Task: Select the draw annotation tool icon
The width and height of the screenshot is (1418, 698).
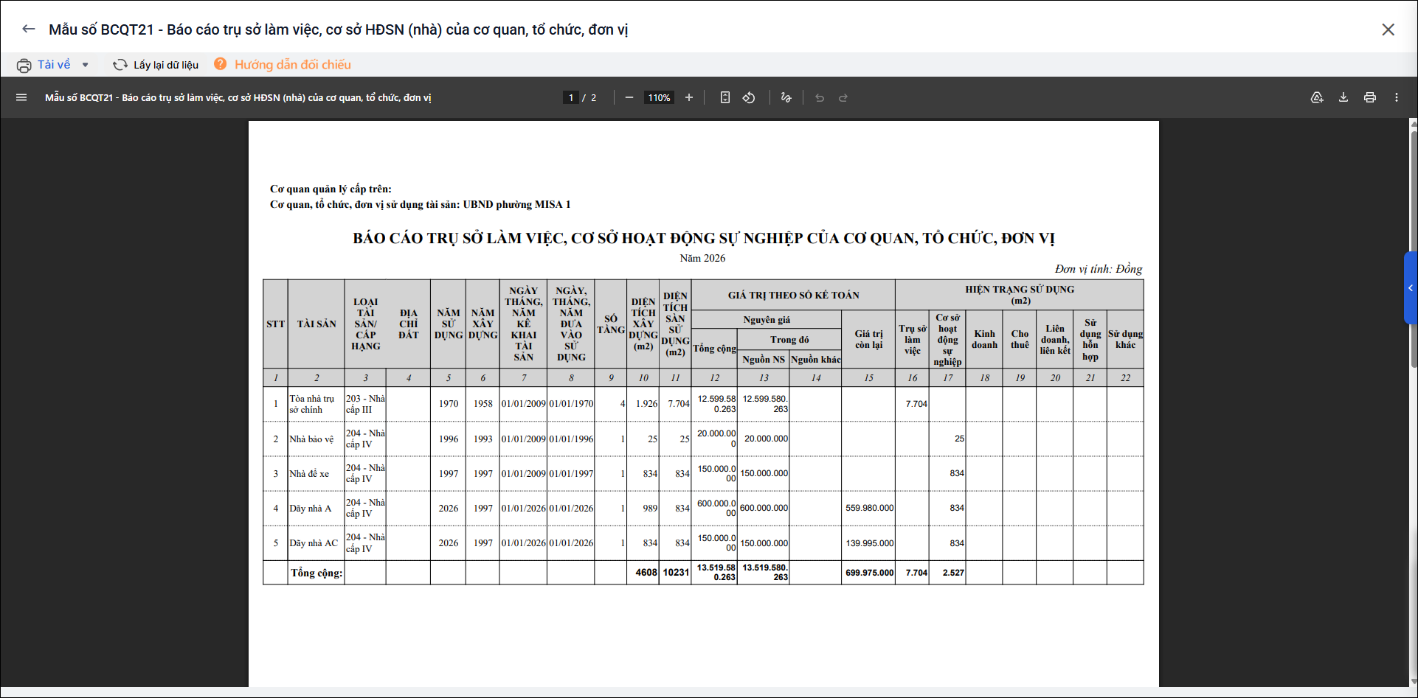Action: (786, 97)
